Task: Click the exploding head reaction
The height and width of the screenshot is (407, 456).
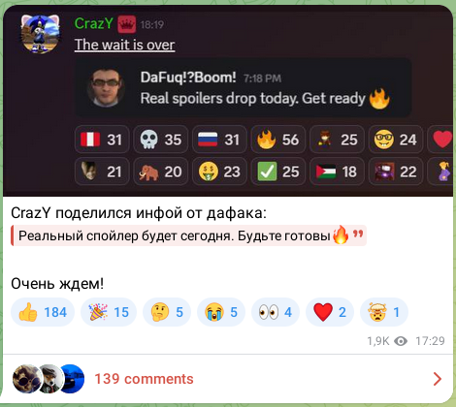Action: [x=384, y=312]
